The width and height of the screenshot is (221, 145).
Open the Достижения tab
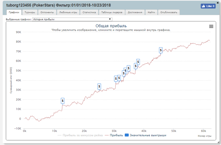pos(135,13)
